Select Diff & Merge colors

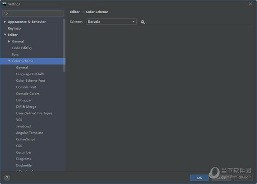point(26,107)
